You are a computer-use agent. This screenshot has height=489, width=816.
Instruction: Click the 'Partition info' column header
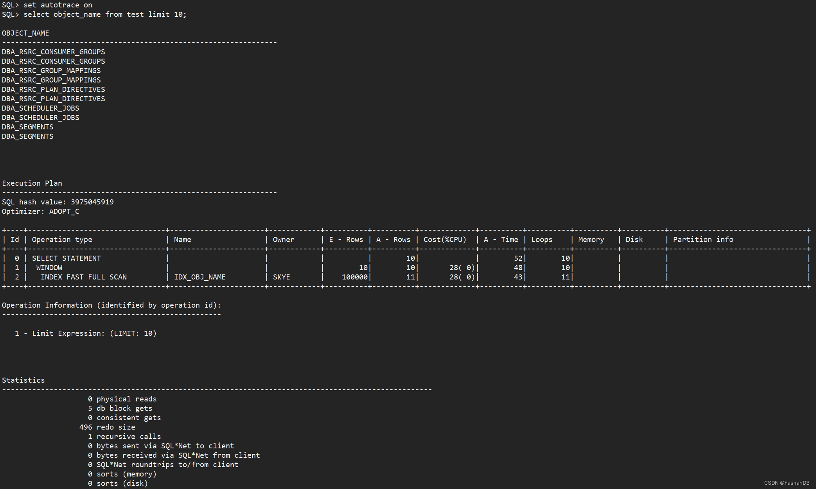703,240
